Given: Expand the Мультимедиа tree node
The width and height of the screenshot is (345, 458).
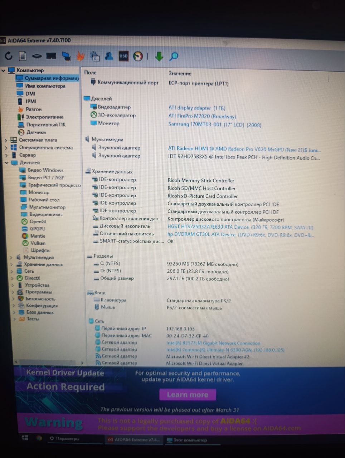Looking at the screenshot, I should pos(11,257).
